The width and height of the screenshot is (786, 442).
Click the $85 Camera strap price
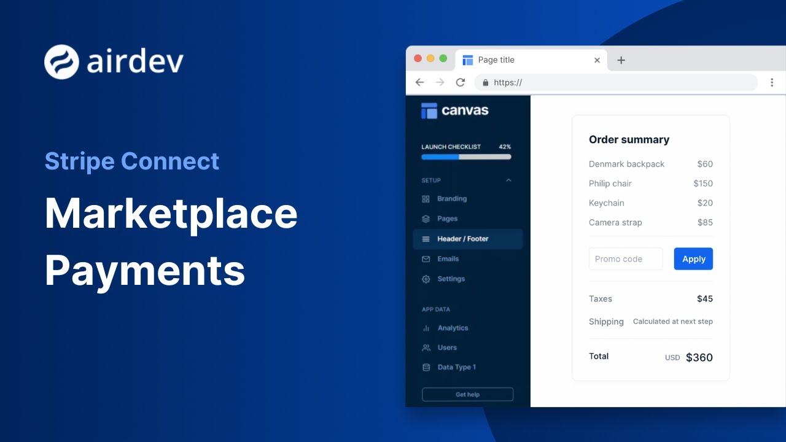[705, 223]
